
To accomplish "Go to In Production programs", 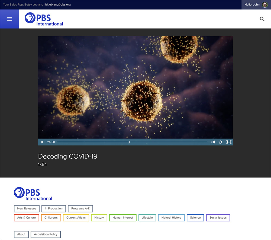I will point(54,209).
